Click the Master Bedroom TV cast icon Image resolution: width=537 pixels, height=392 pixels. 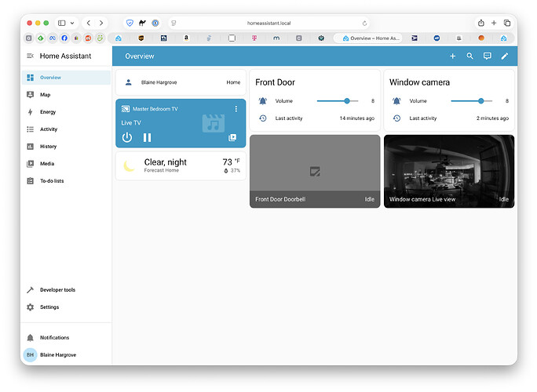(x=126, y=109)
